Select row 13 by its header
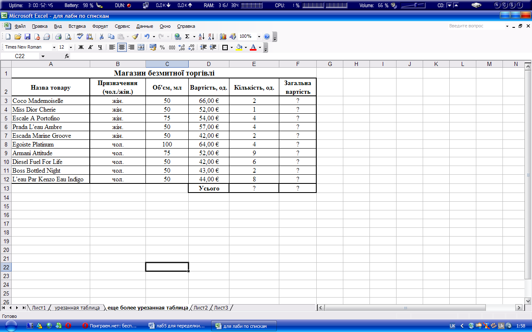Image resolution: width=532 pixels, height=332 pixels. (x=6, y=188)
